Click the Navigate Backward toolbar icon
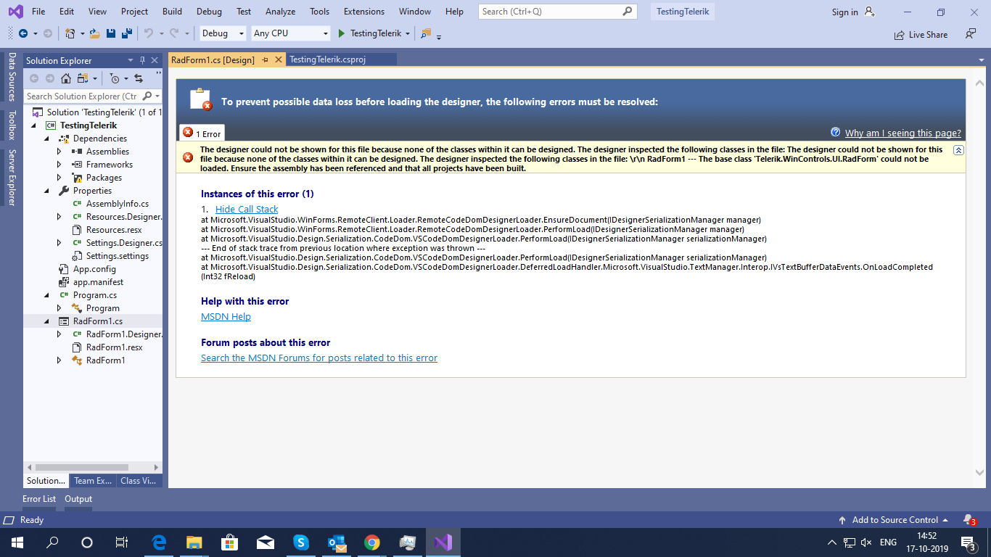This screenshot has height=557, width=991. 22,33
